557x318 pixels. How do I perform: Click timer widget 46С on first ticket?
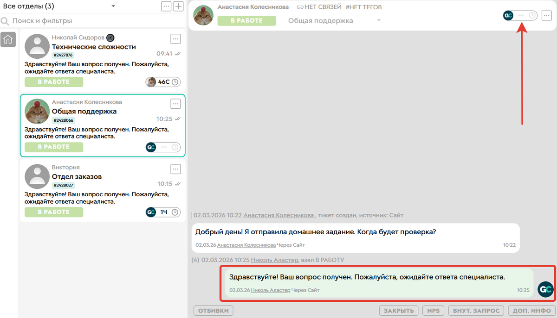point(163,82)
